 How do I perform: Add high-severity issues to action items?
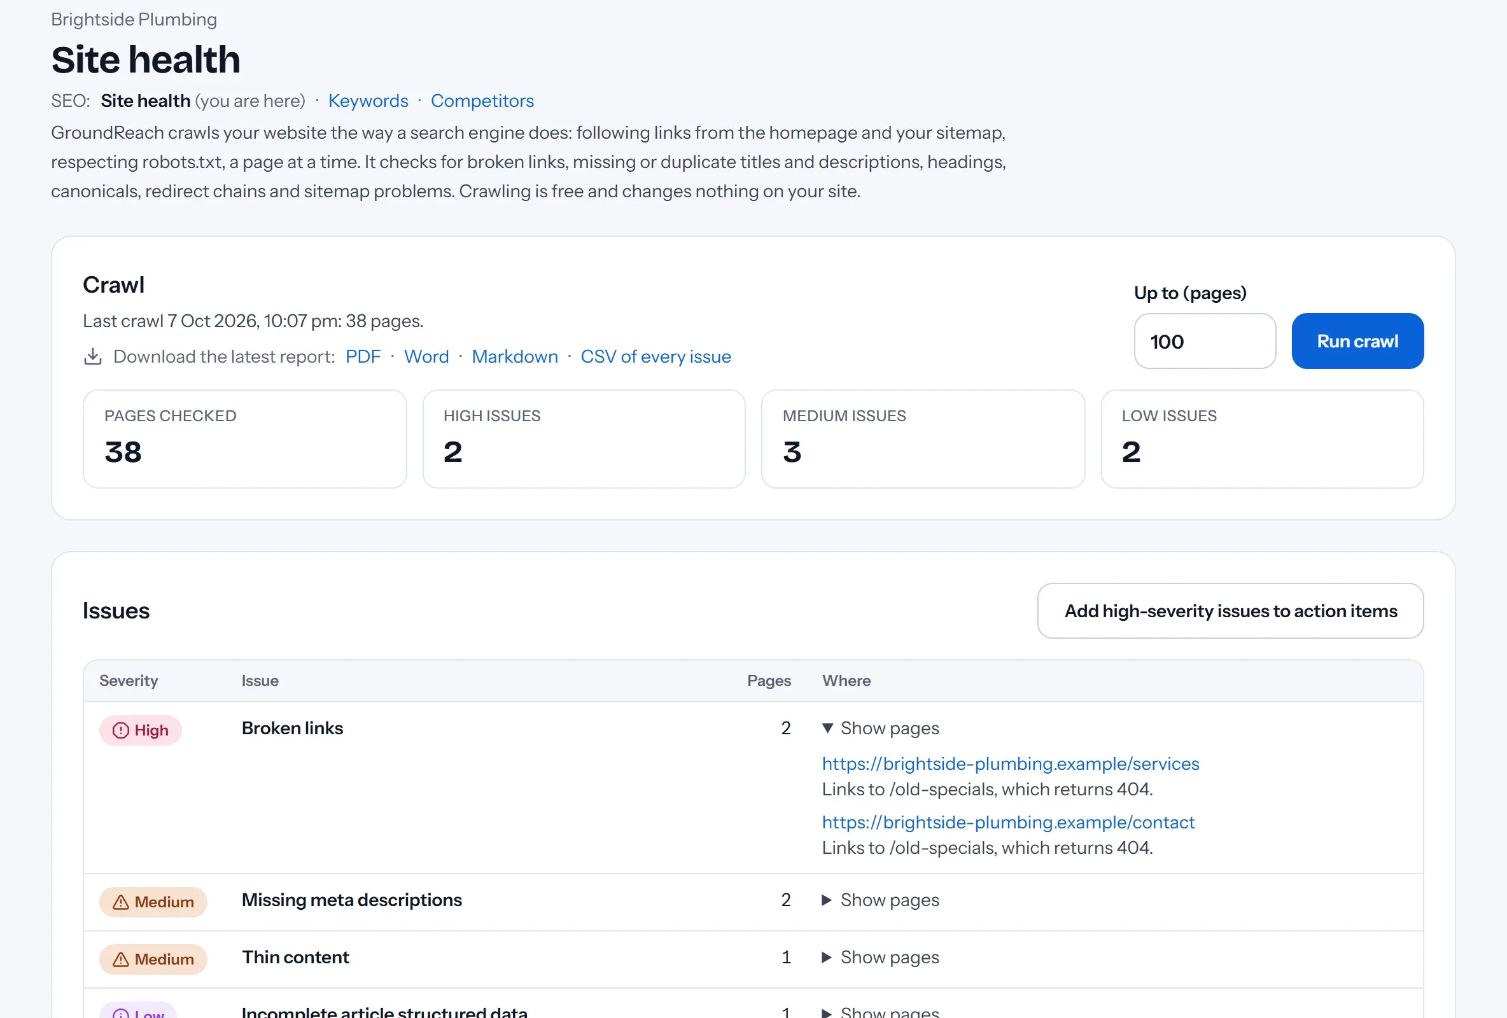[x=1230, y=611]
